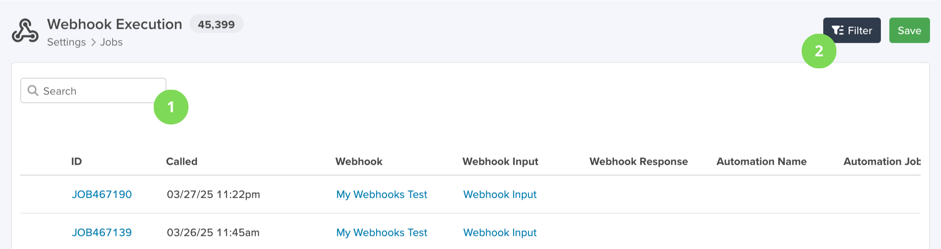Open job JOB467190
The width and height of the screenshot is (941, 249).
pyautogui.click(x=102, y=194)
